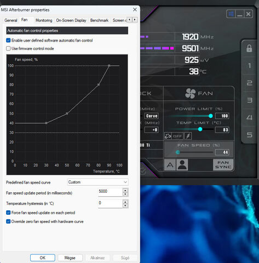Click the Mégse cancel button
The image size is (259, 263).
coord(70,258)
